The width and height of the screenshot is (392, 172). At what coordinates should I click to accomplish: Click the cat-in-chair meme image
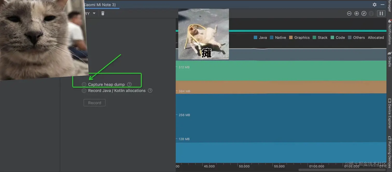click(204, 34)
